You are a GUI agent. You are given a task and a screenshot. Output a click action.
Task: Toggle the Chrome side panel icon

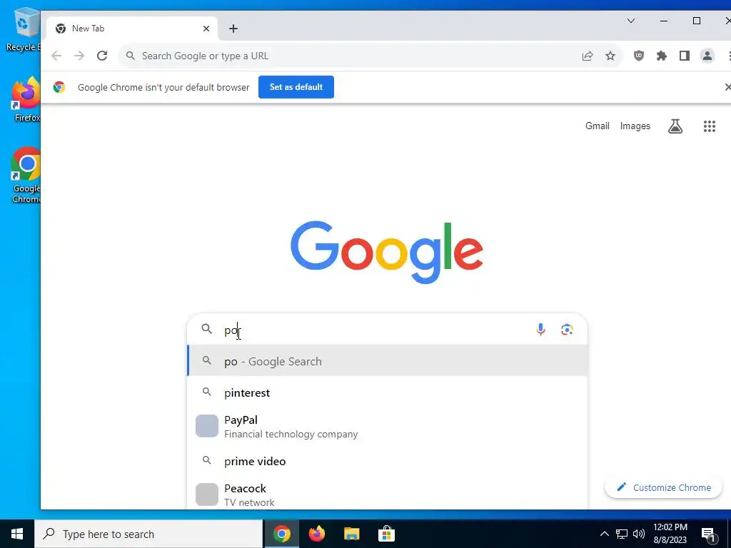(685, 56)
